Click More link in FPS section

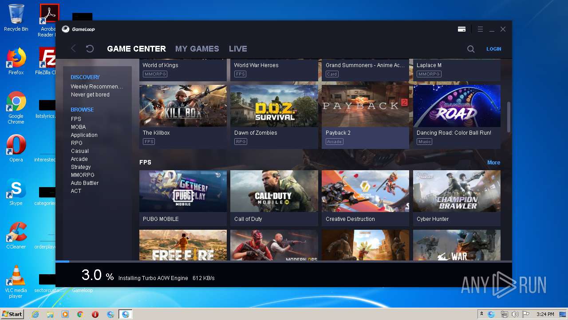pos(493,163)
